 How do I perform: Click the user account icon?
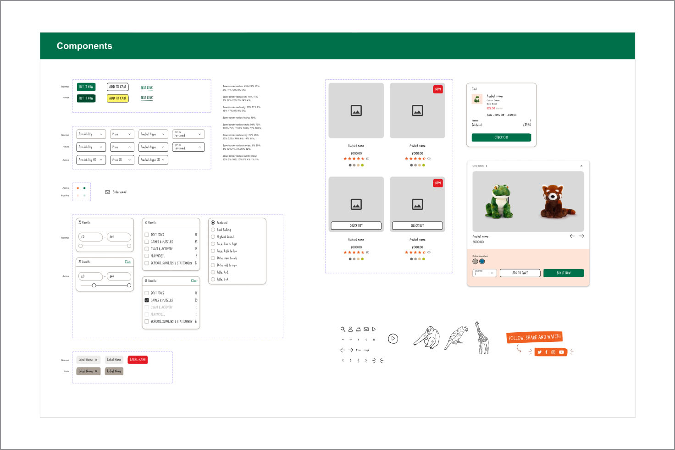click(x=350, y=329)
